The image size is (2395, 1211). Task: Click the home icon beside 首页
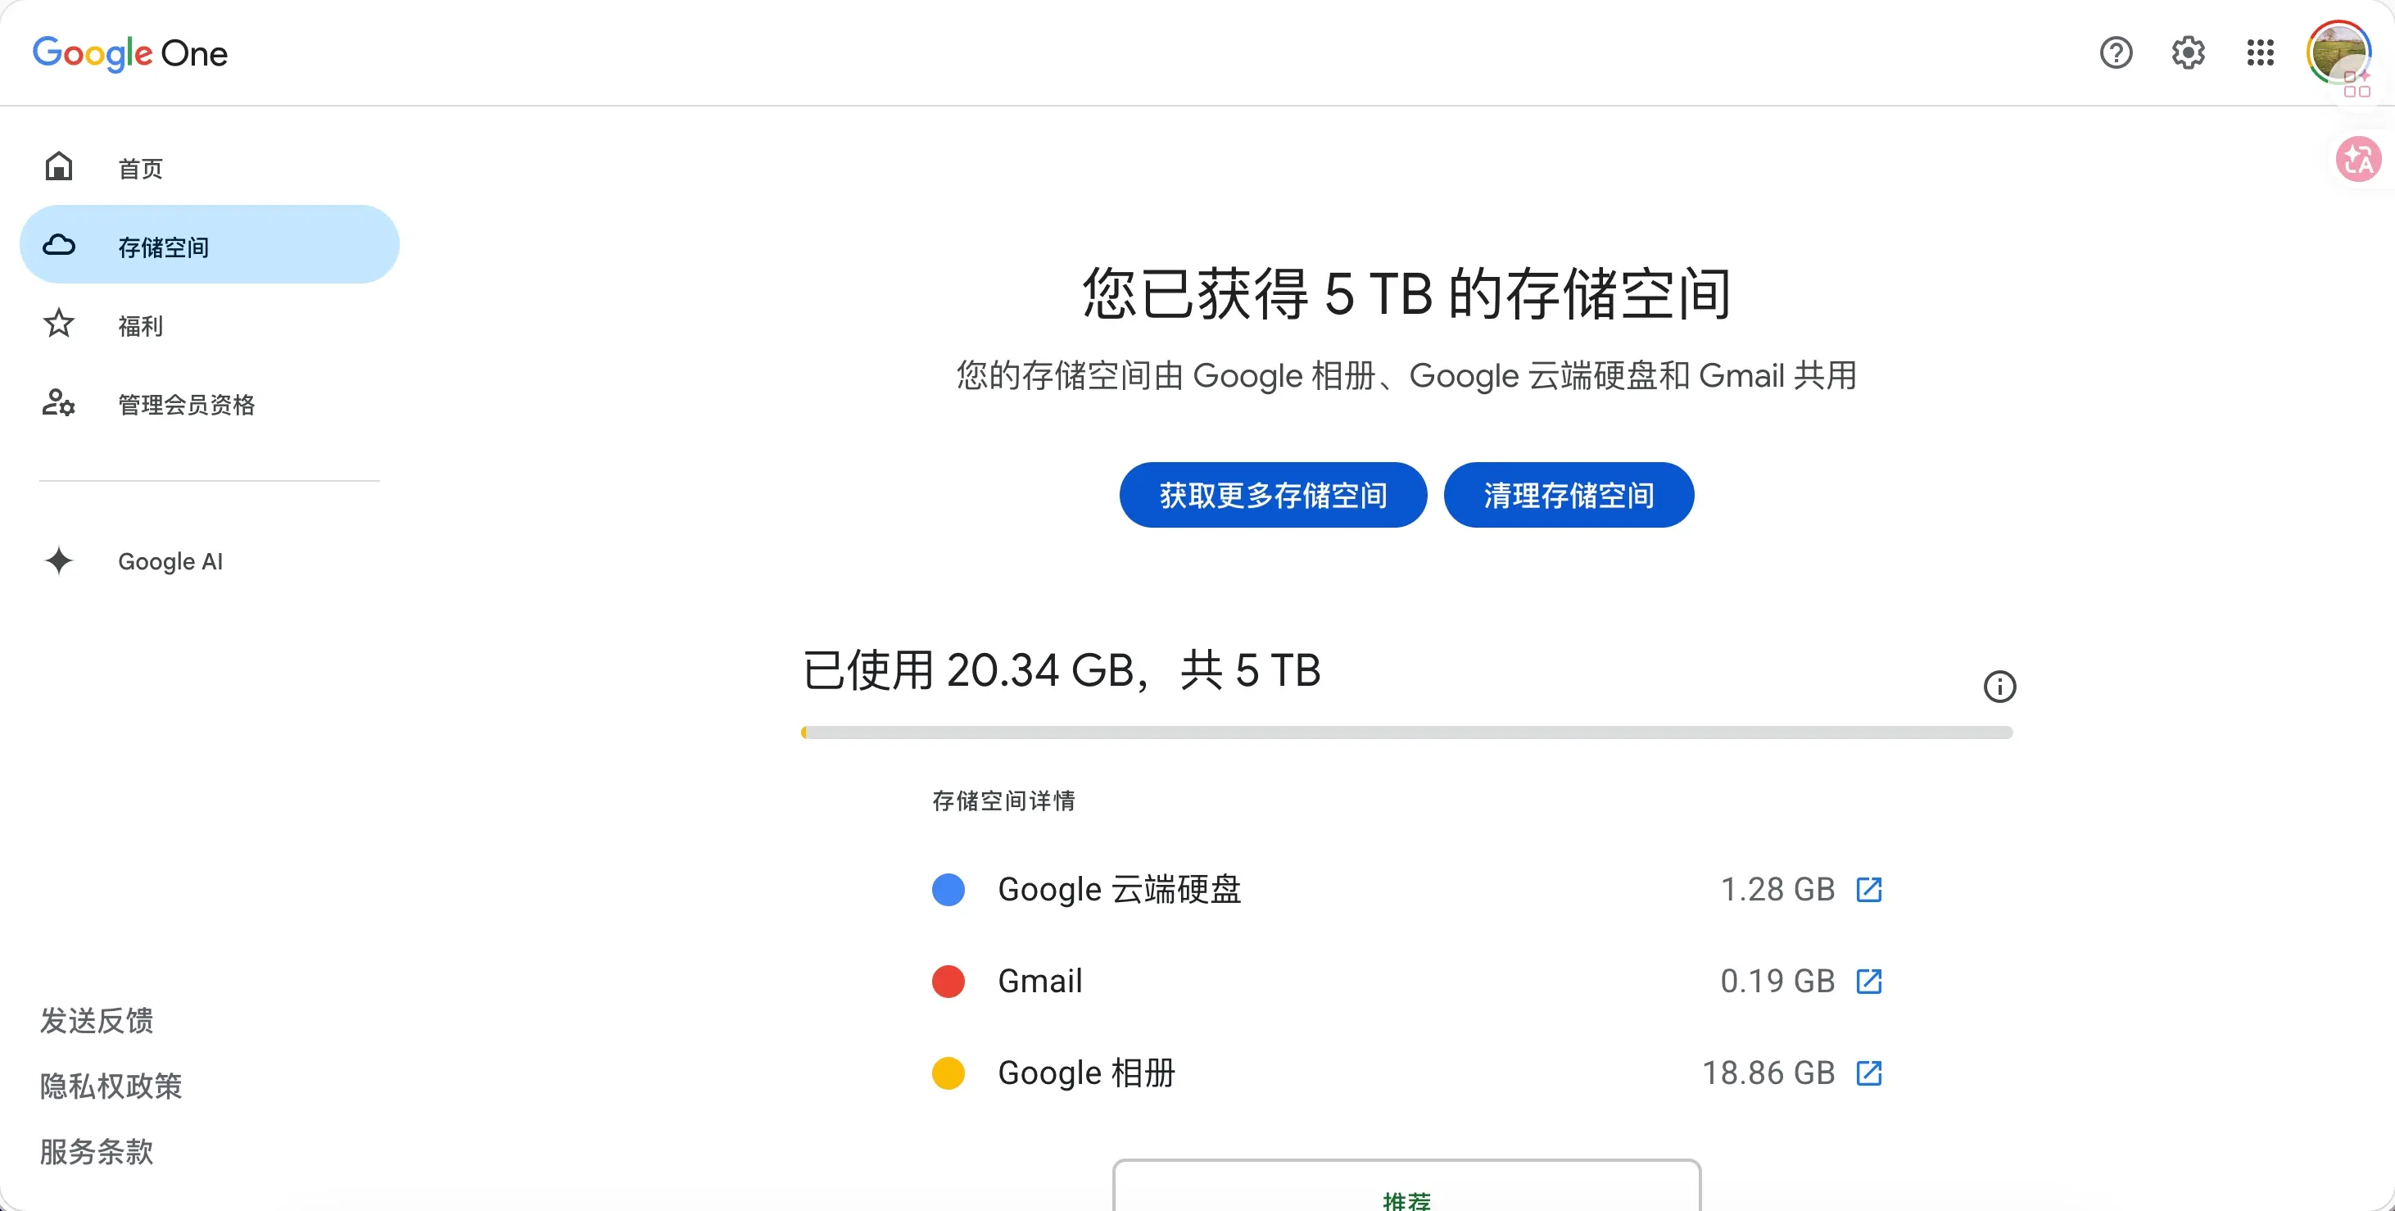59,166
